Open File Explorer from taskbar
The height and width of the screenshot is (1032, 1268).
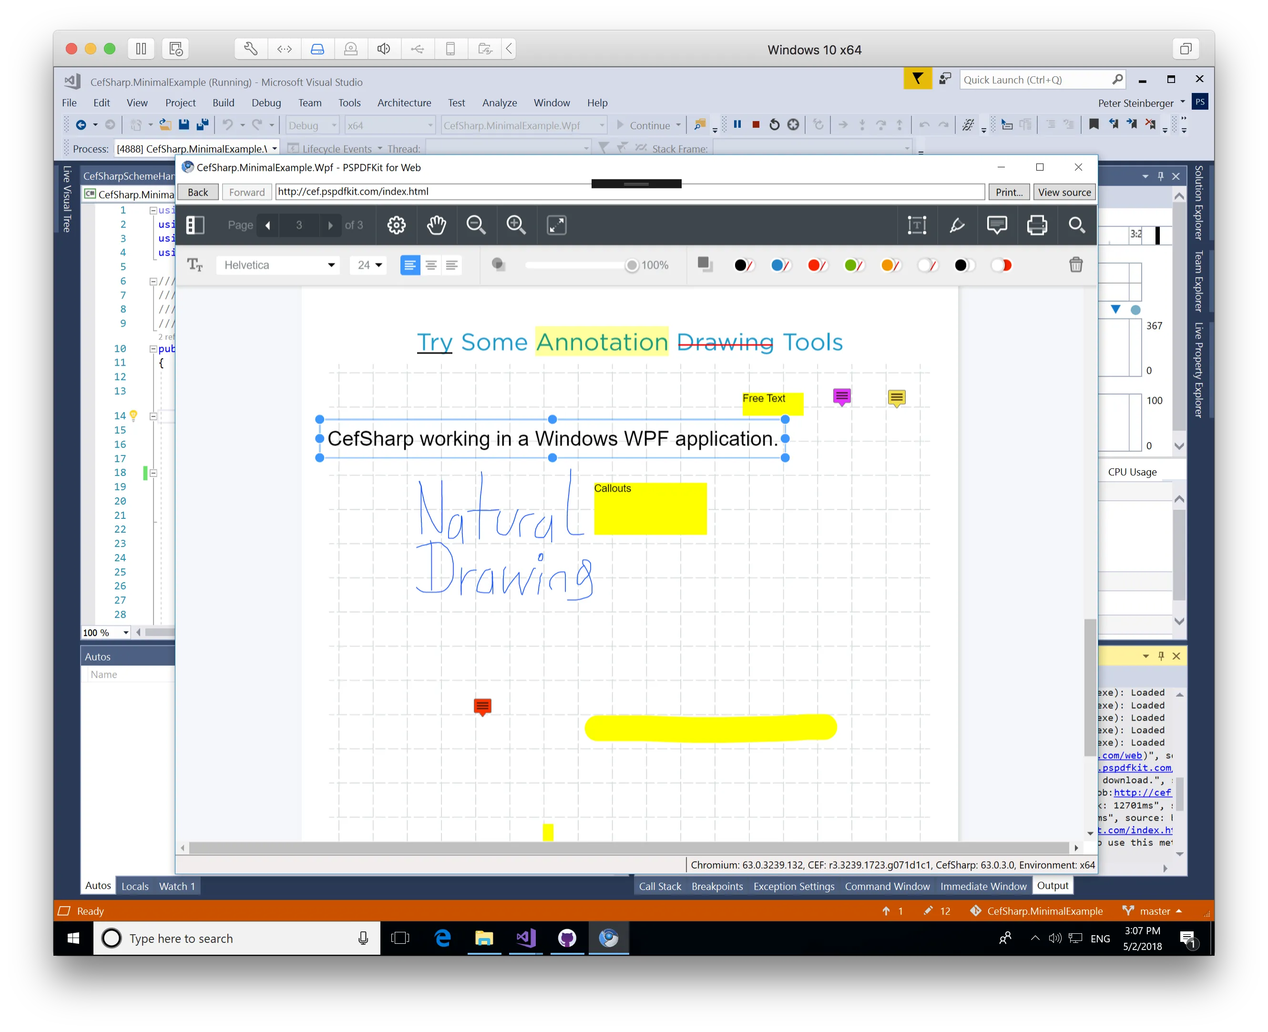click(484, 938)
